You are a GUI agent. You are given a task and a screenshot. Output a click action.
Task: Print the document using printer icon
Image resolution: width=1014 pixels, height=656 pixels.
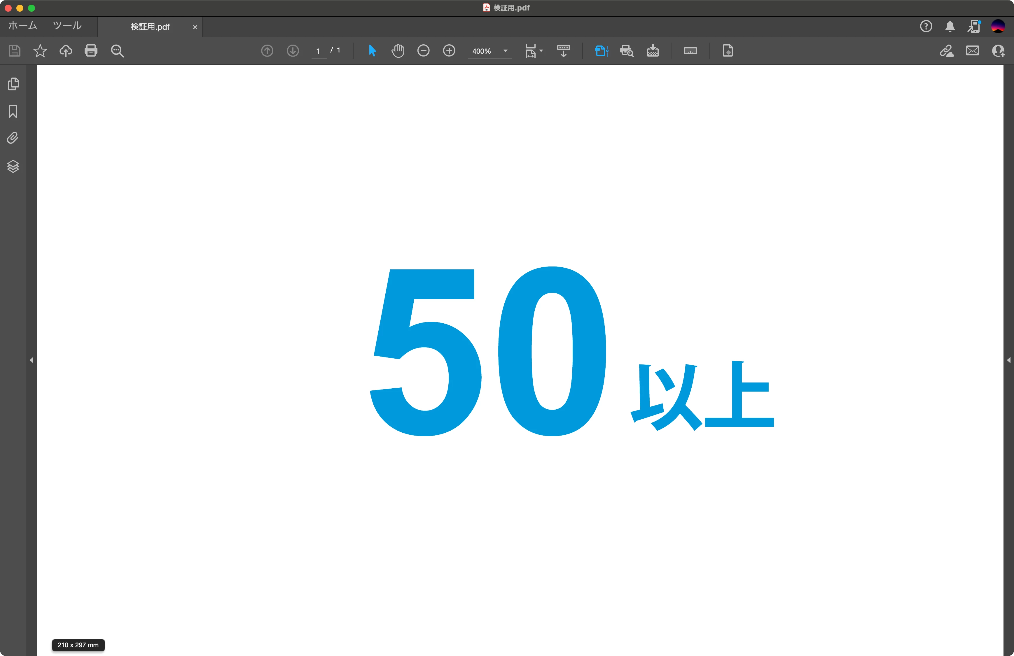tap(91, 51)
